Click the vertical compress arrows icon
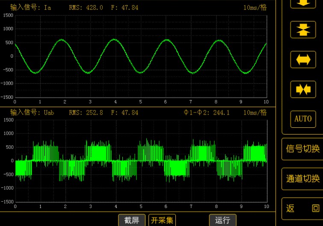Image resolution: width=323 pixels, height=226 pixels. pyautogui.click(x=303, y=29)
